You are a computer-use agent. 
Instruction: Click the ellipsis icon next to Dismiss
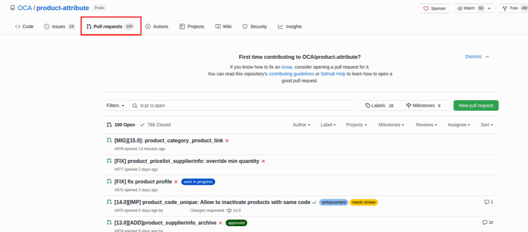coord(487,57)
